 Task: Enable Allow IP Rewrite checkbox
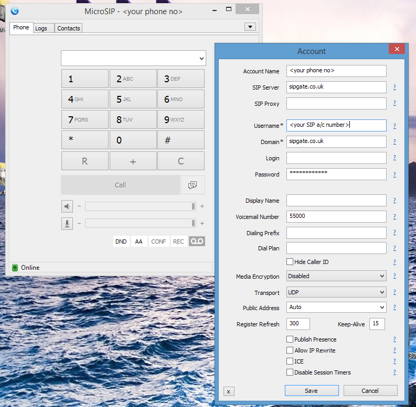290,350
